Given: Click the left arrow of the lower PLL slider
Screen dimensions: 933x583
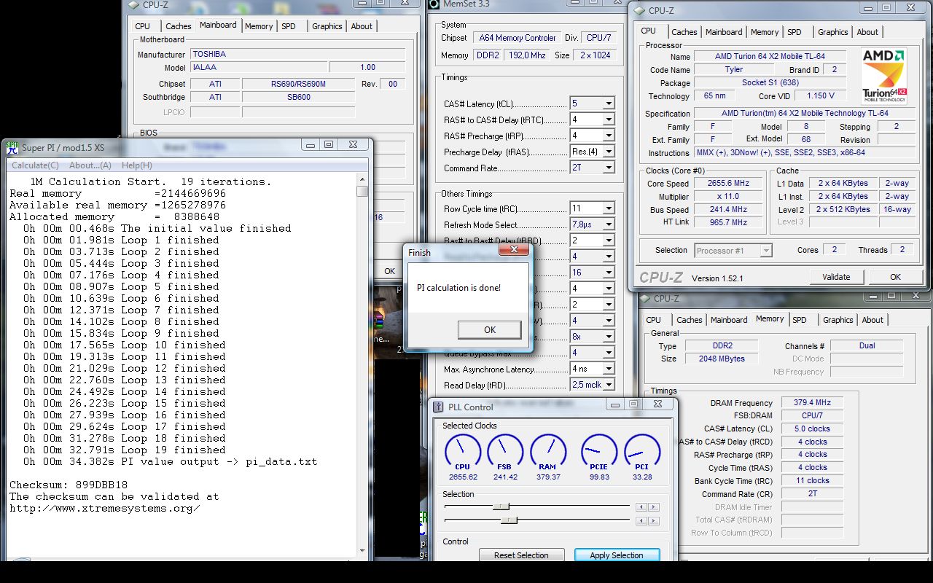Looking at the screenshot, I should (641, 521).
